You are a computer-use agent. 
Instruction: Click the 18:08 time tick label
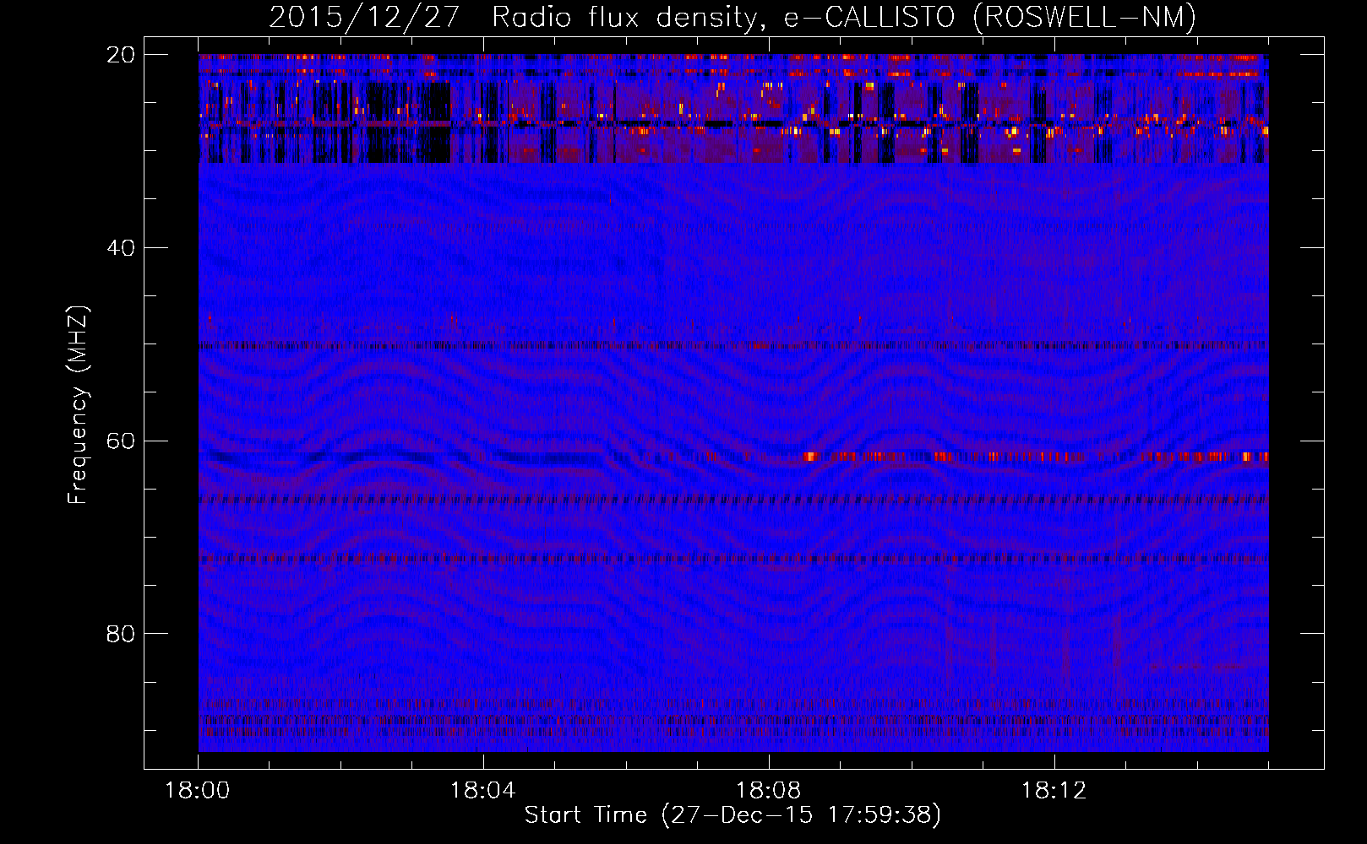[x=769, y=791]
